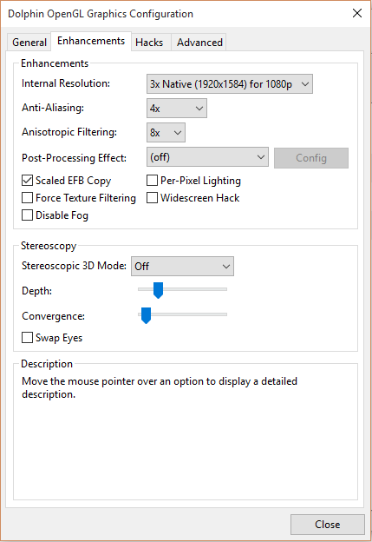Enable Per-Pixel Lighting option
The image size is (372, 542).
[153, 181]
